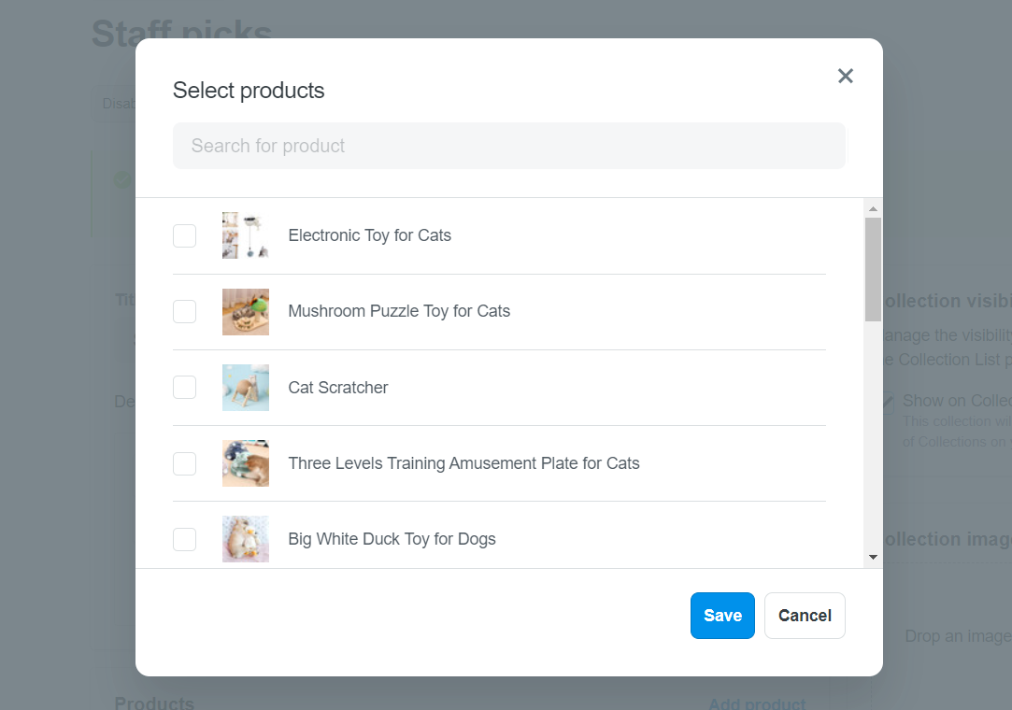The image size is (1012, 710).
Task: Check the Electronic Toy for Cats checkbox
Action: 185,235
